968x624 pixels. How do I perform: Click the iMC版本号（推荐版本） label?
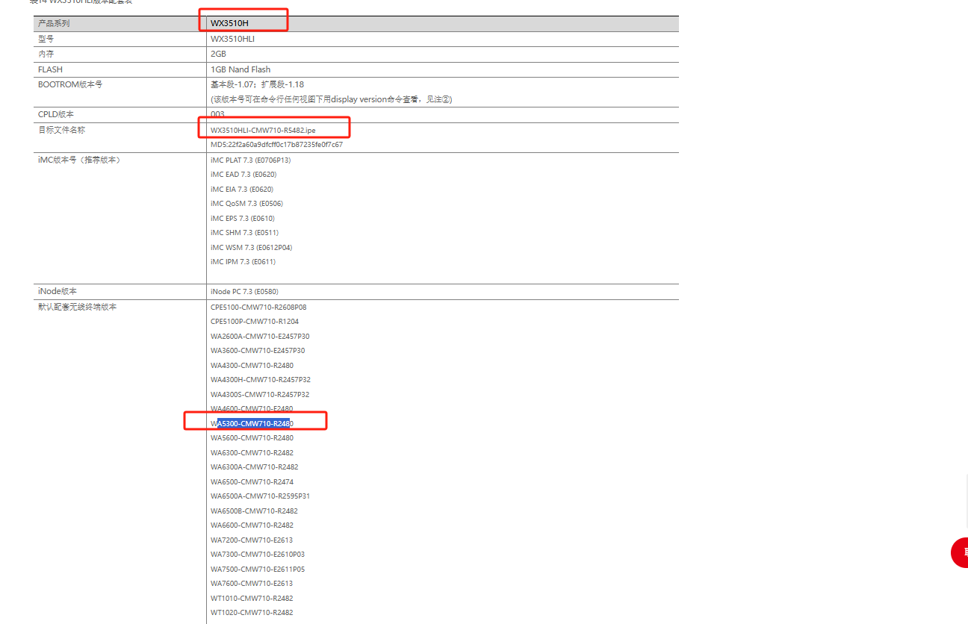tap(79, 160)
